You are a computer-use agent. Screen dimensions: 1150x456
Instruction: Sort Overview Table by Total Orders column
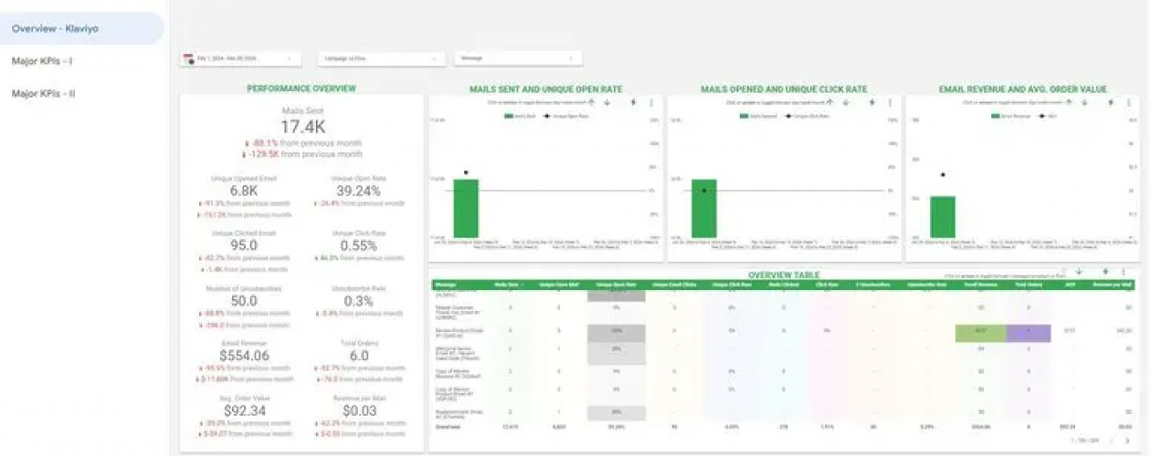(x=1027, y=284)
